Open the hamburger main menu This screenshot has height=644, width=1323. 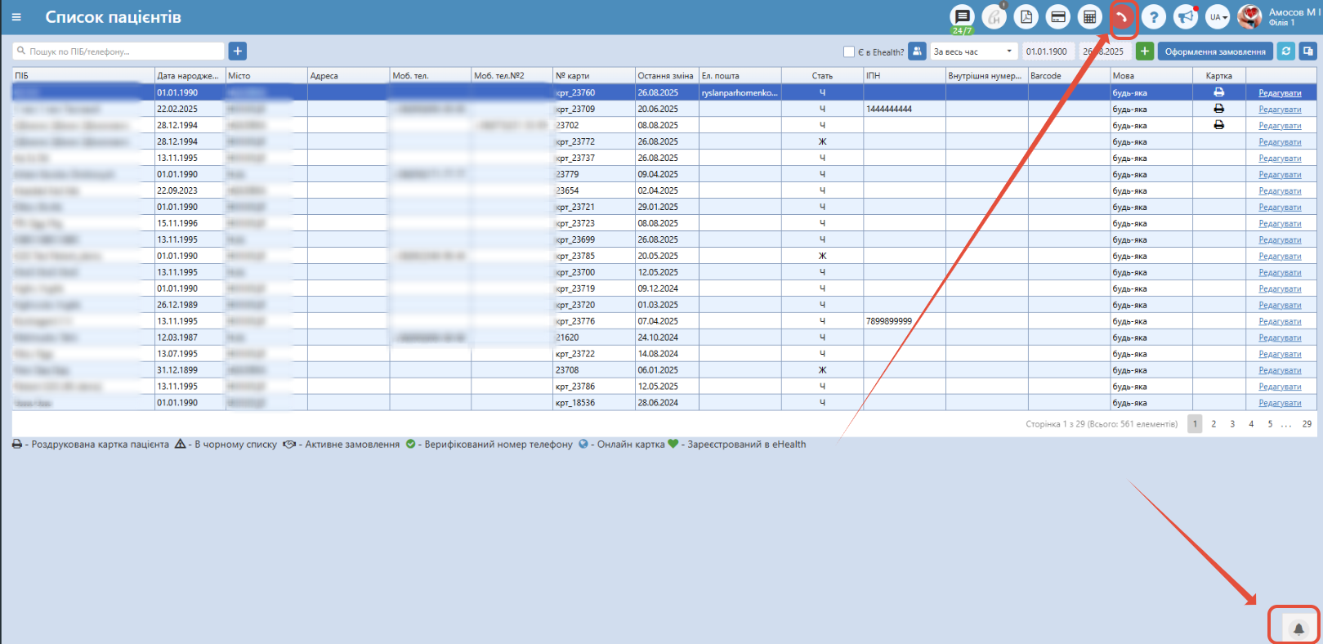click(16, 17)
